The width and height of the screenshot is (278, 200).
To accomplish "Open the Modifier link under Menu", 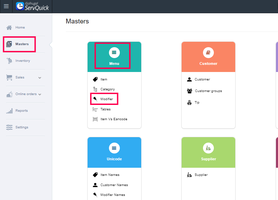I will [107, 99].
